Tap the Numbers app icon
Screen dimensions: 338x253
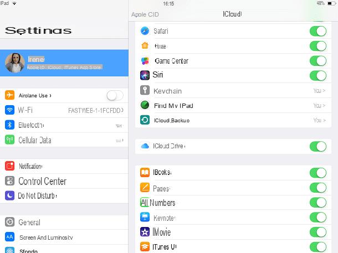pyautogui.click(x=145, y=203)
